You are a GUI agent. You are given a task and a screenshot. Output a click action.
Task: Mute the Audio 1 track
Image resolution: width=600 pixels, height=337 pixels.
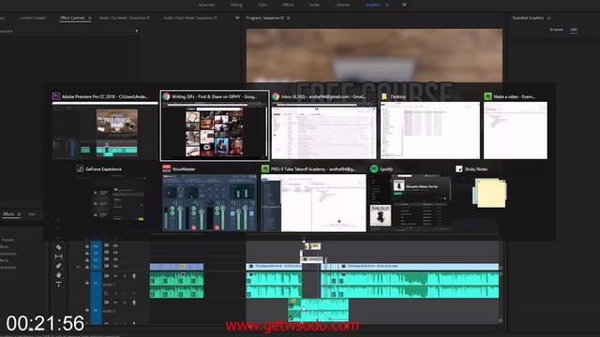pos(115,276)
